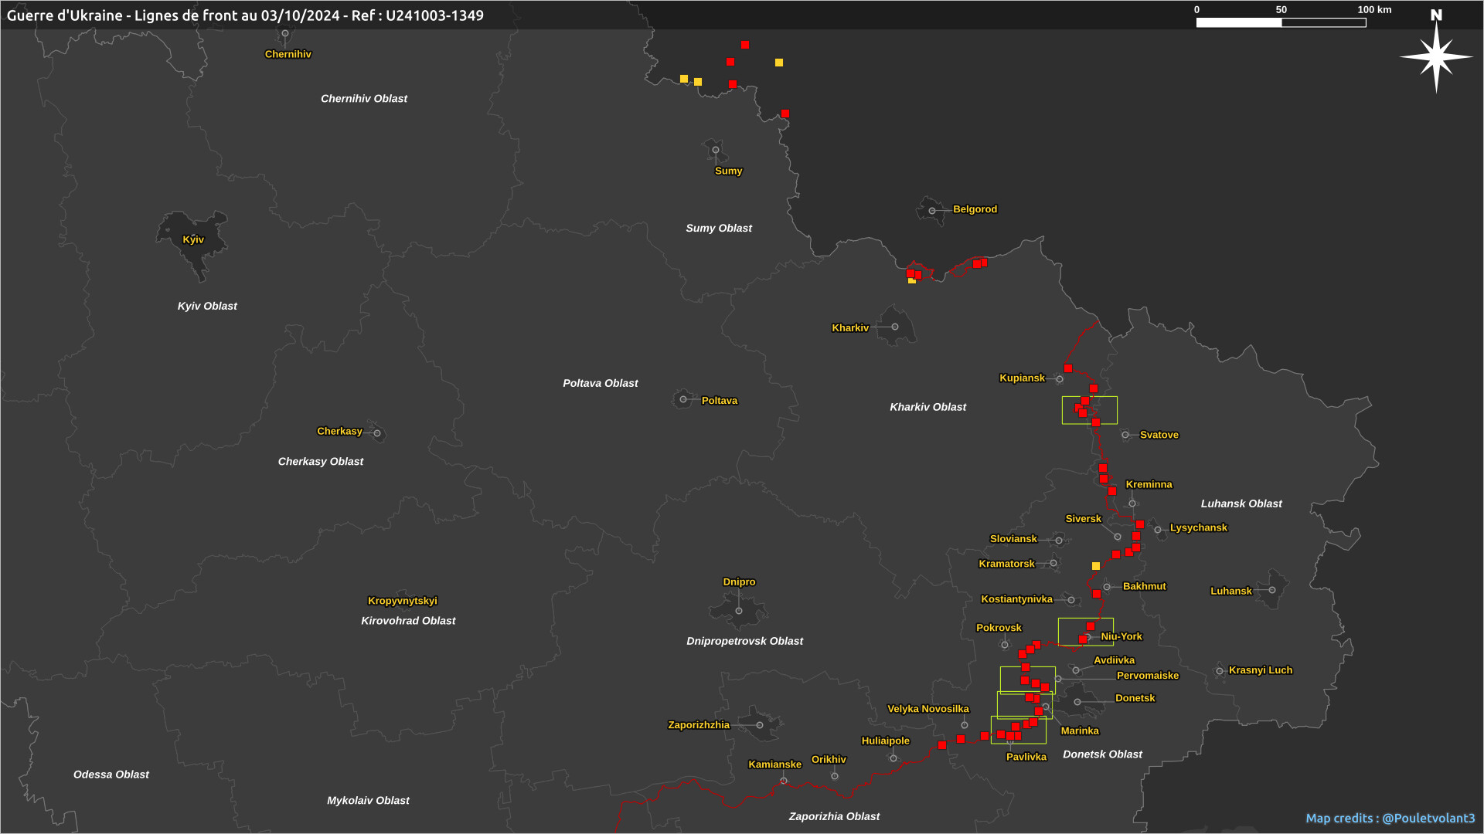Click the Sumy city circle marker
The image size is (1484, 834).
716,151
